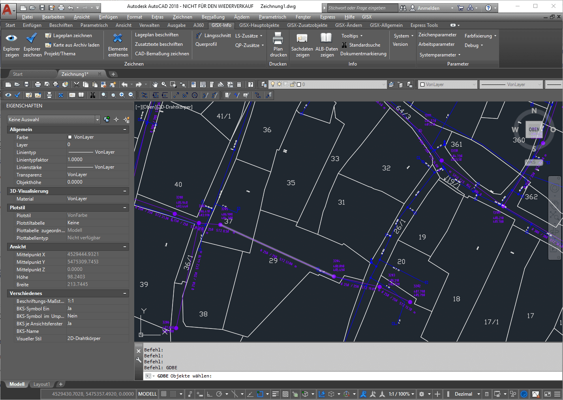Collapse the 3D-Visualisierung section
The height and width of the screenshot is (400, 563).
[125, 191]
